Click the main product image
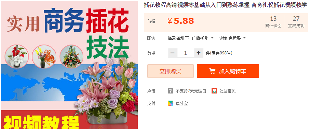 click(x=69, y=65)
